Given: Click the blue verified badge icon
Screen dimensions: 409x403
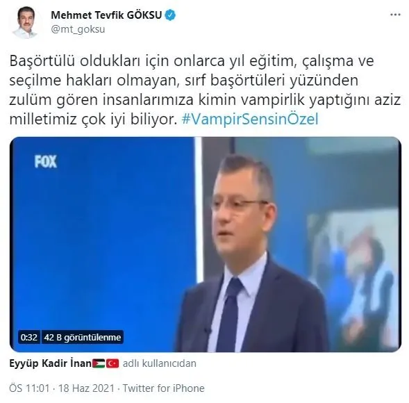Looking at the screenshot, I should tap(170, 15).
